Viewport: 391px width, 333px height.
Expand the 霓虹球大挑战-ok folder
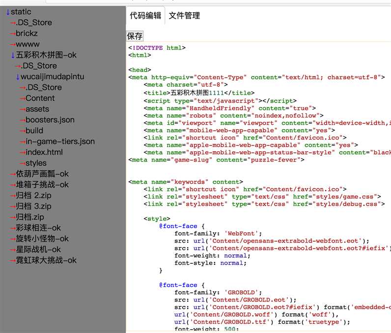click(x=46, y=260)
